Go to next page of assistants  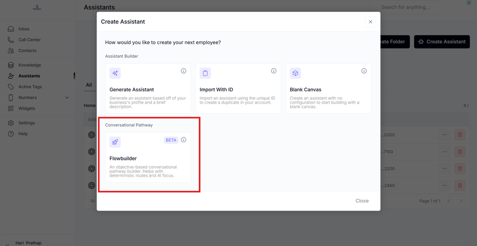461,201
